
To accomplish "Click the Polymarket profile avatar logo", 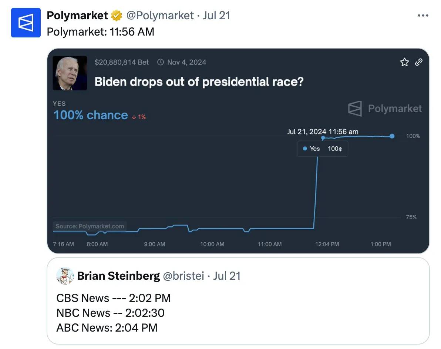I will click(26, 23).
